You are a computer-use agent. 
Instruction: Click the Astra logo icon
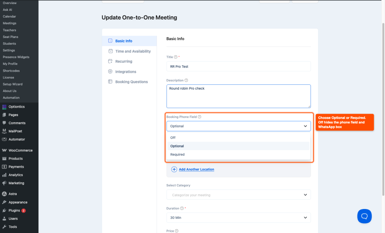(4, 194)
